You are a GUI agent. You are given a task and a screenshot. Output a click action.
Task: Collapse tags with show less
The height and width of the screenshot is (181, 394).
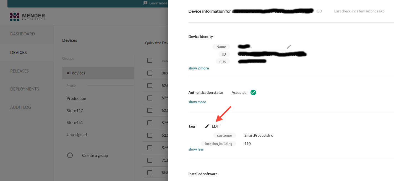[x=196, y=149]
